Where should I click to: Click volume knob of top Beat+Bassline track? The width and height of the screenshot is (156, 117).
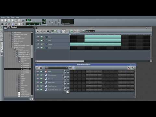pyautogui.click(x=65, y=71)
